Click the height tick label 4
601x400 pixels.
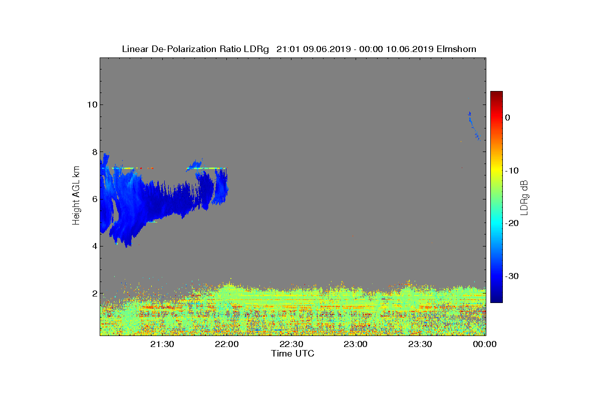(94, 246)
